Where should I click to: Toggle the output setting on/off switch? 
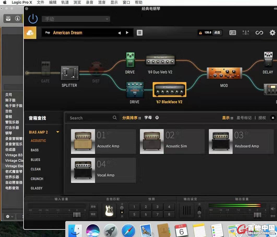point(199,210)
